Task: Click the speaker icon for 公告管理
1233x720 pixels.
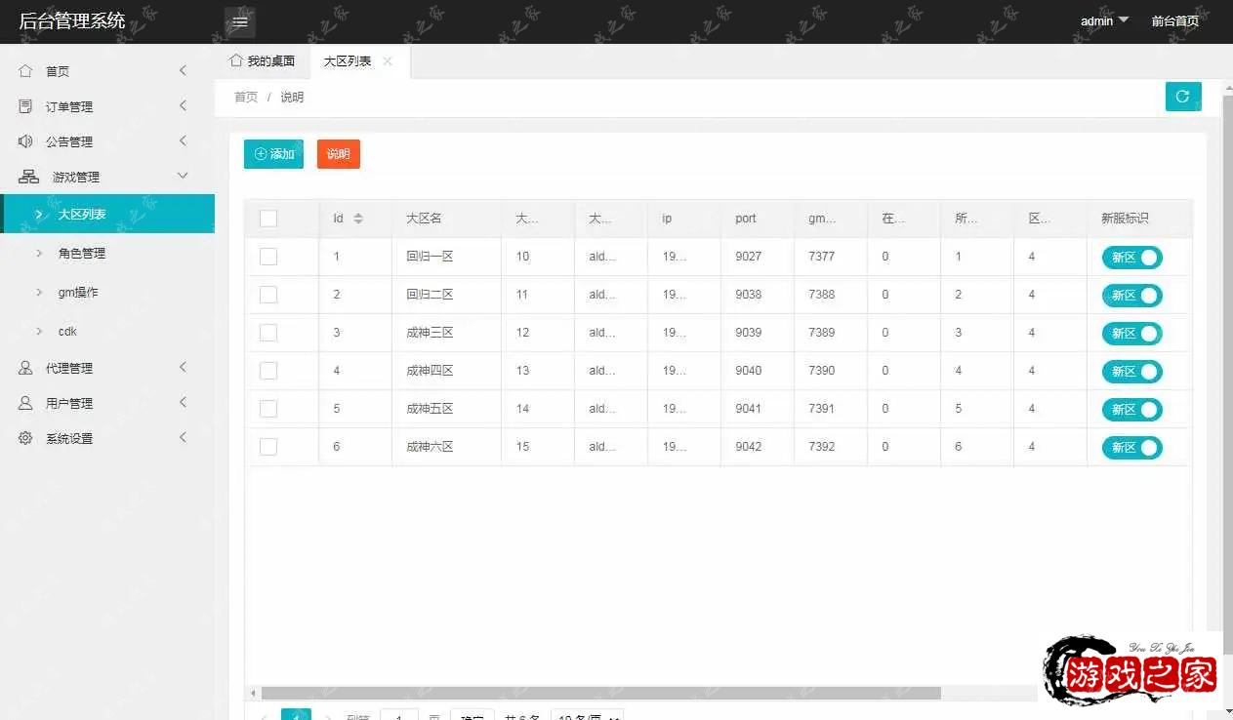Action: coord(26,141)
